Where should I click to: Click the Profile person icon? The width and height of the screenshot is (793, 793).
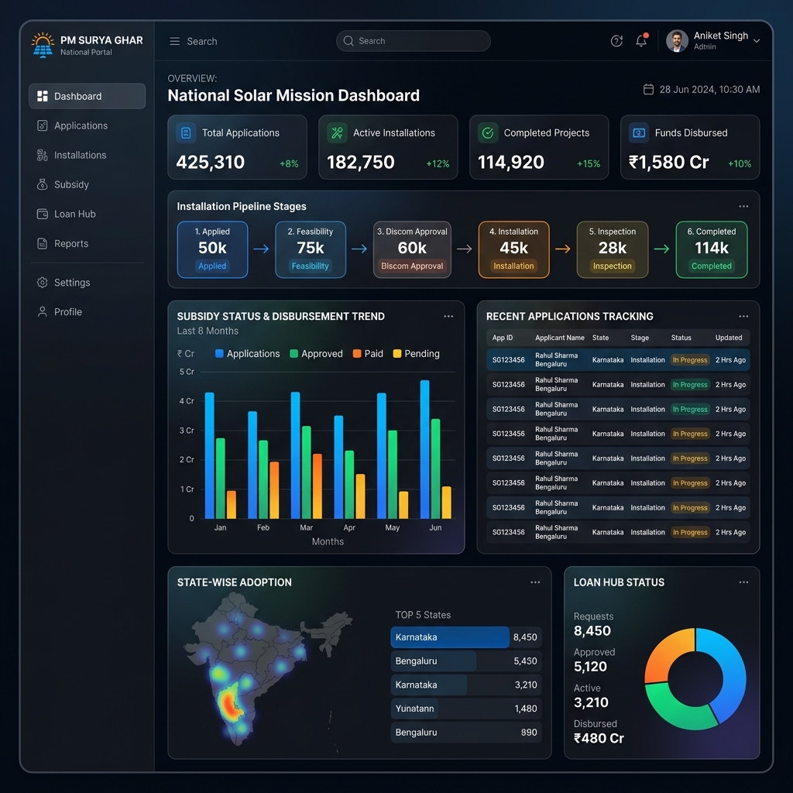tap(43, 311)
